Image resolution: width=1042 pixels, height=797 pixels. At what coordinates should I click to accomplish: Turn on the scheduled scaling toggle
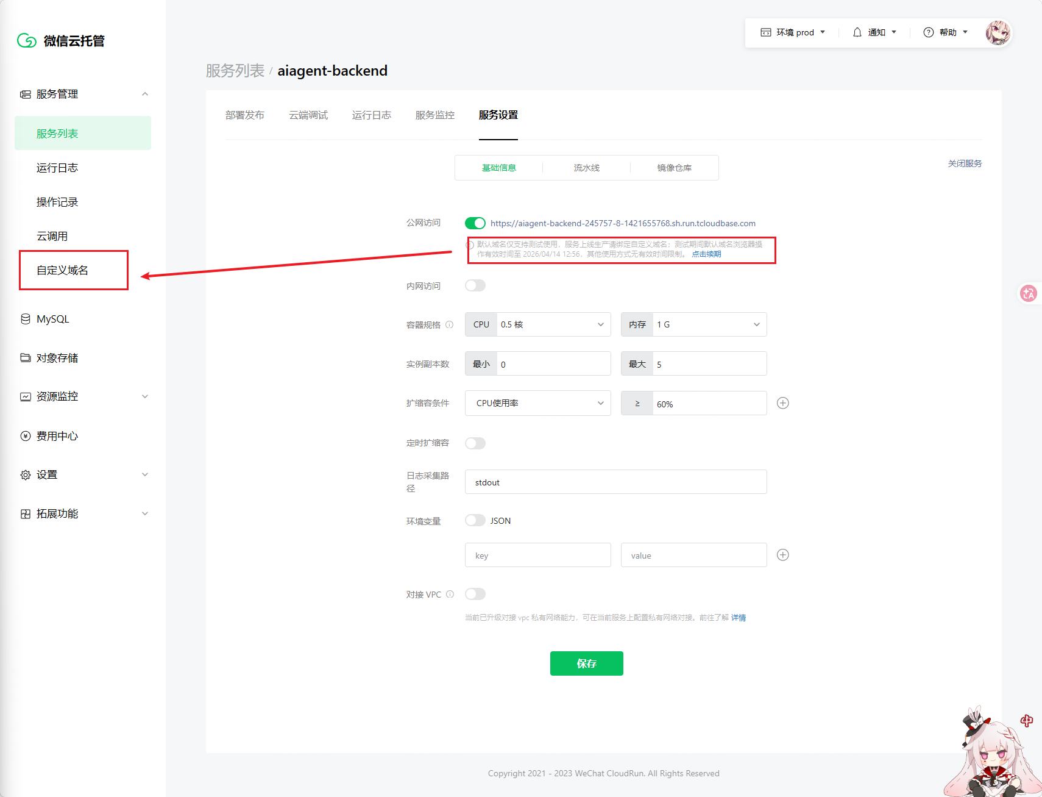coord(475,443)
